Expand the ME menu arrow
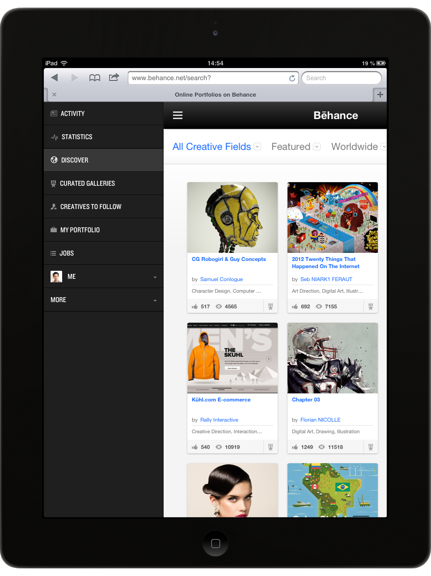This screenshot has width=431, height=576. pyautogui.click(x=155, y=277)
